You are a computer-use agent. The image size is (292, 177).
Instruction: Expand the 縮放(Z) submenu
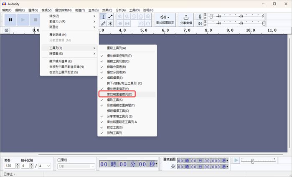coord(69,16)
